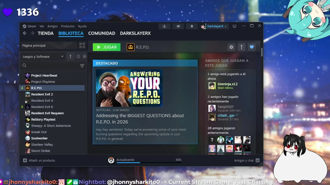The width and height of the screenshot is (330, 185).
Task: Switch to the COMUNIDAD tab
Action: (102, 33)
